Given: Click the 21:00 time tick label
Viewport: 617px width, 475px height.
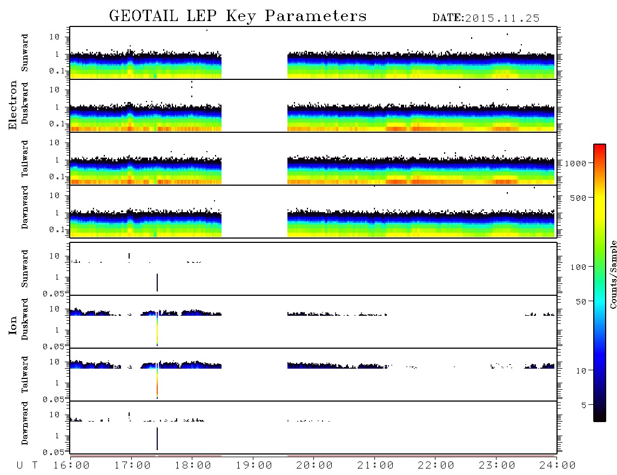Looking at the screenshot, I should point(375,466).
